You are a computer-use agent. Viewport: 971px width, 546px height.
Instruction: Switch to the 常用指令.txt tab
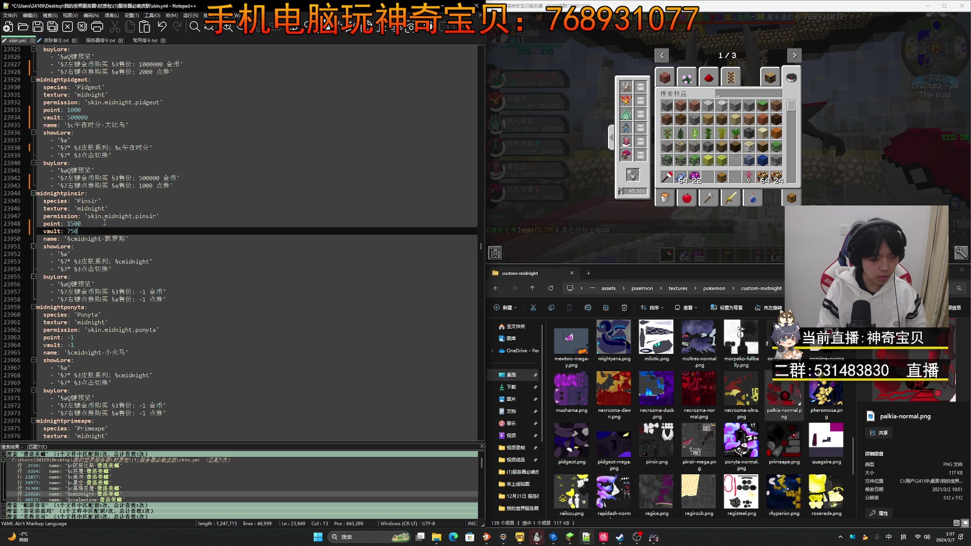(145, 40)
